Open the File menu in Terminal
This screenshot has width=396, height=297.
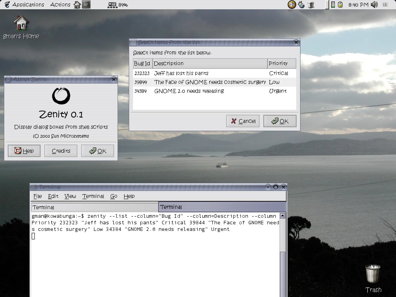[x=38, y=196]
